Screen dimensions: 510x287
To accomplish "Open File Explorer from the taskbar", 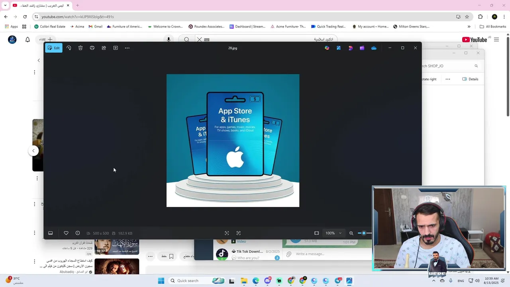I will click(x=244, y=281).
